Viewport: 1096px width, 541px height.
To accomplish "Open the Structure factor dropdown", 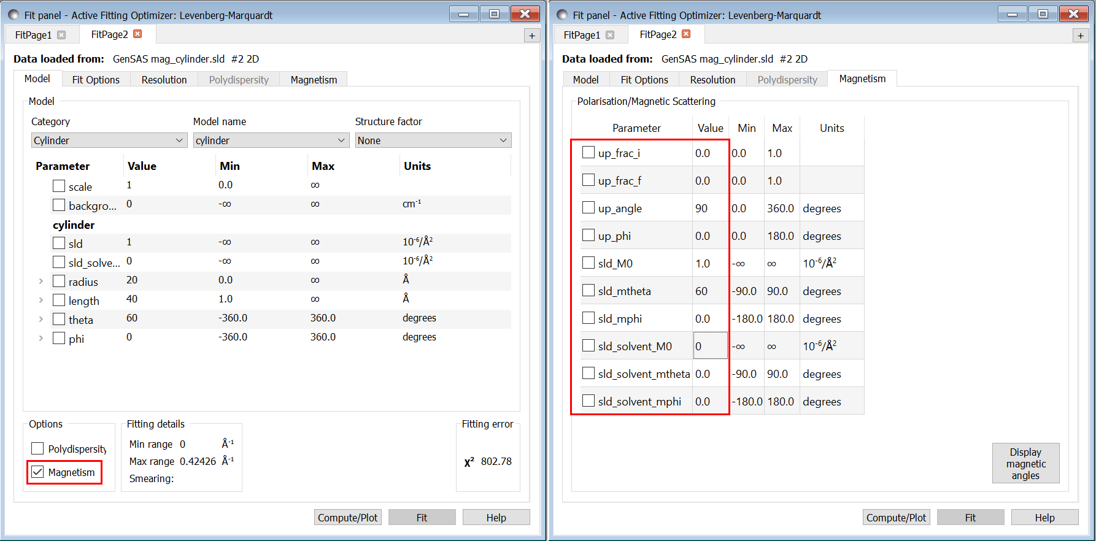I will (433, 140).
